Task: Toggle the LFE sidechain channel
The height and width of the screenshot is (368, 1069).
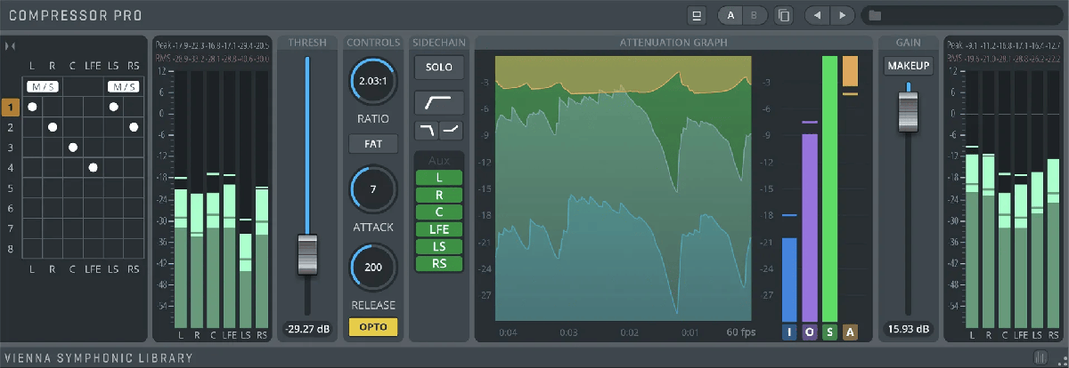Action: coord(439,229)
